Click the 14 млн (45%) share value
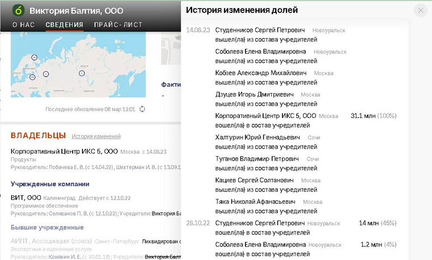 point(378,223)
